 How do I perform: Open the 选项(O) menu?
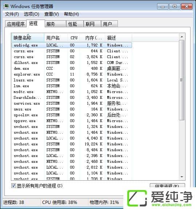click(32, 14)
